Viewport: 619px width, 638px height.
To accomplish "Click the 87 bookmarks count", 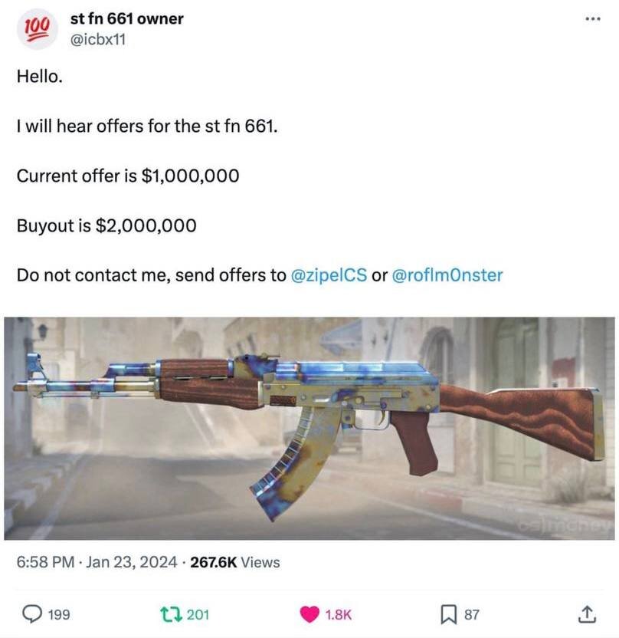I will tap(471, 614).
